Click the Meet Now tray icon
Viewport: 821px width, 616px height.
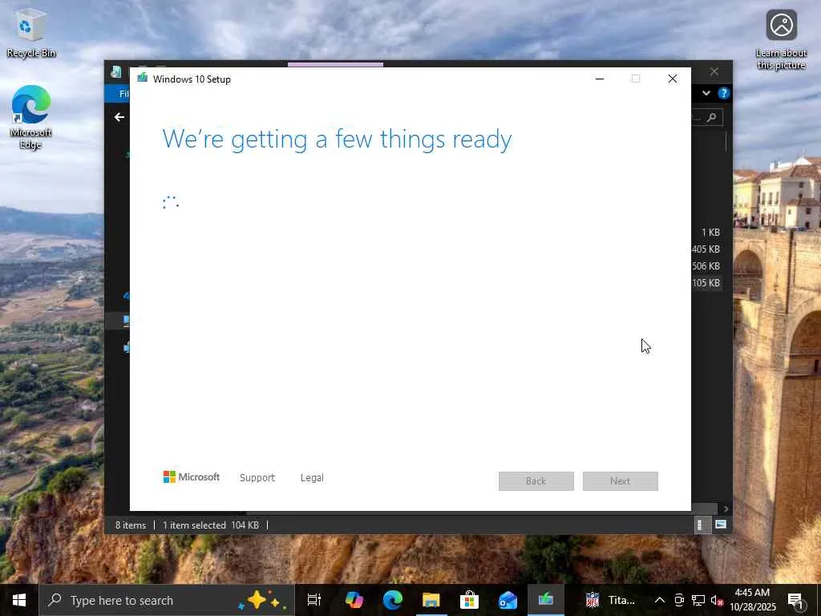[679, 600]
